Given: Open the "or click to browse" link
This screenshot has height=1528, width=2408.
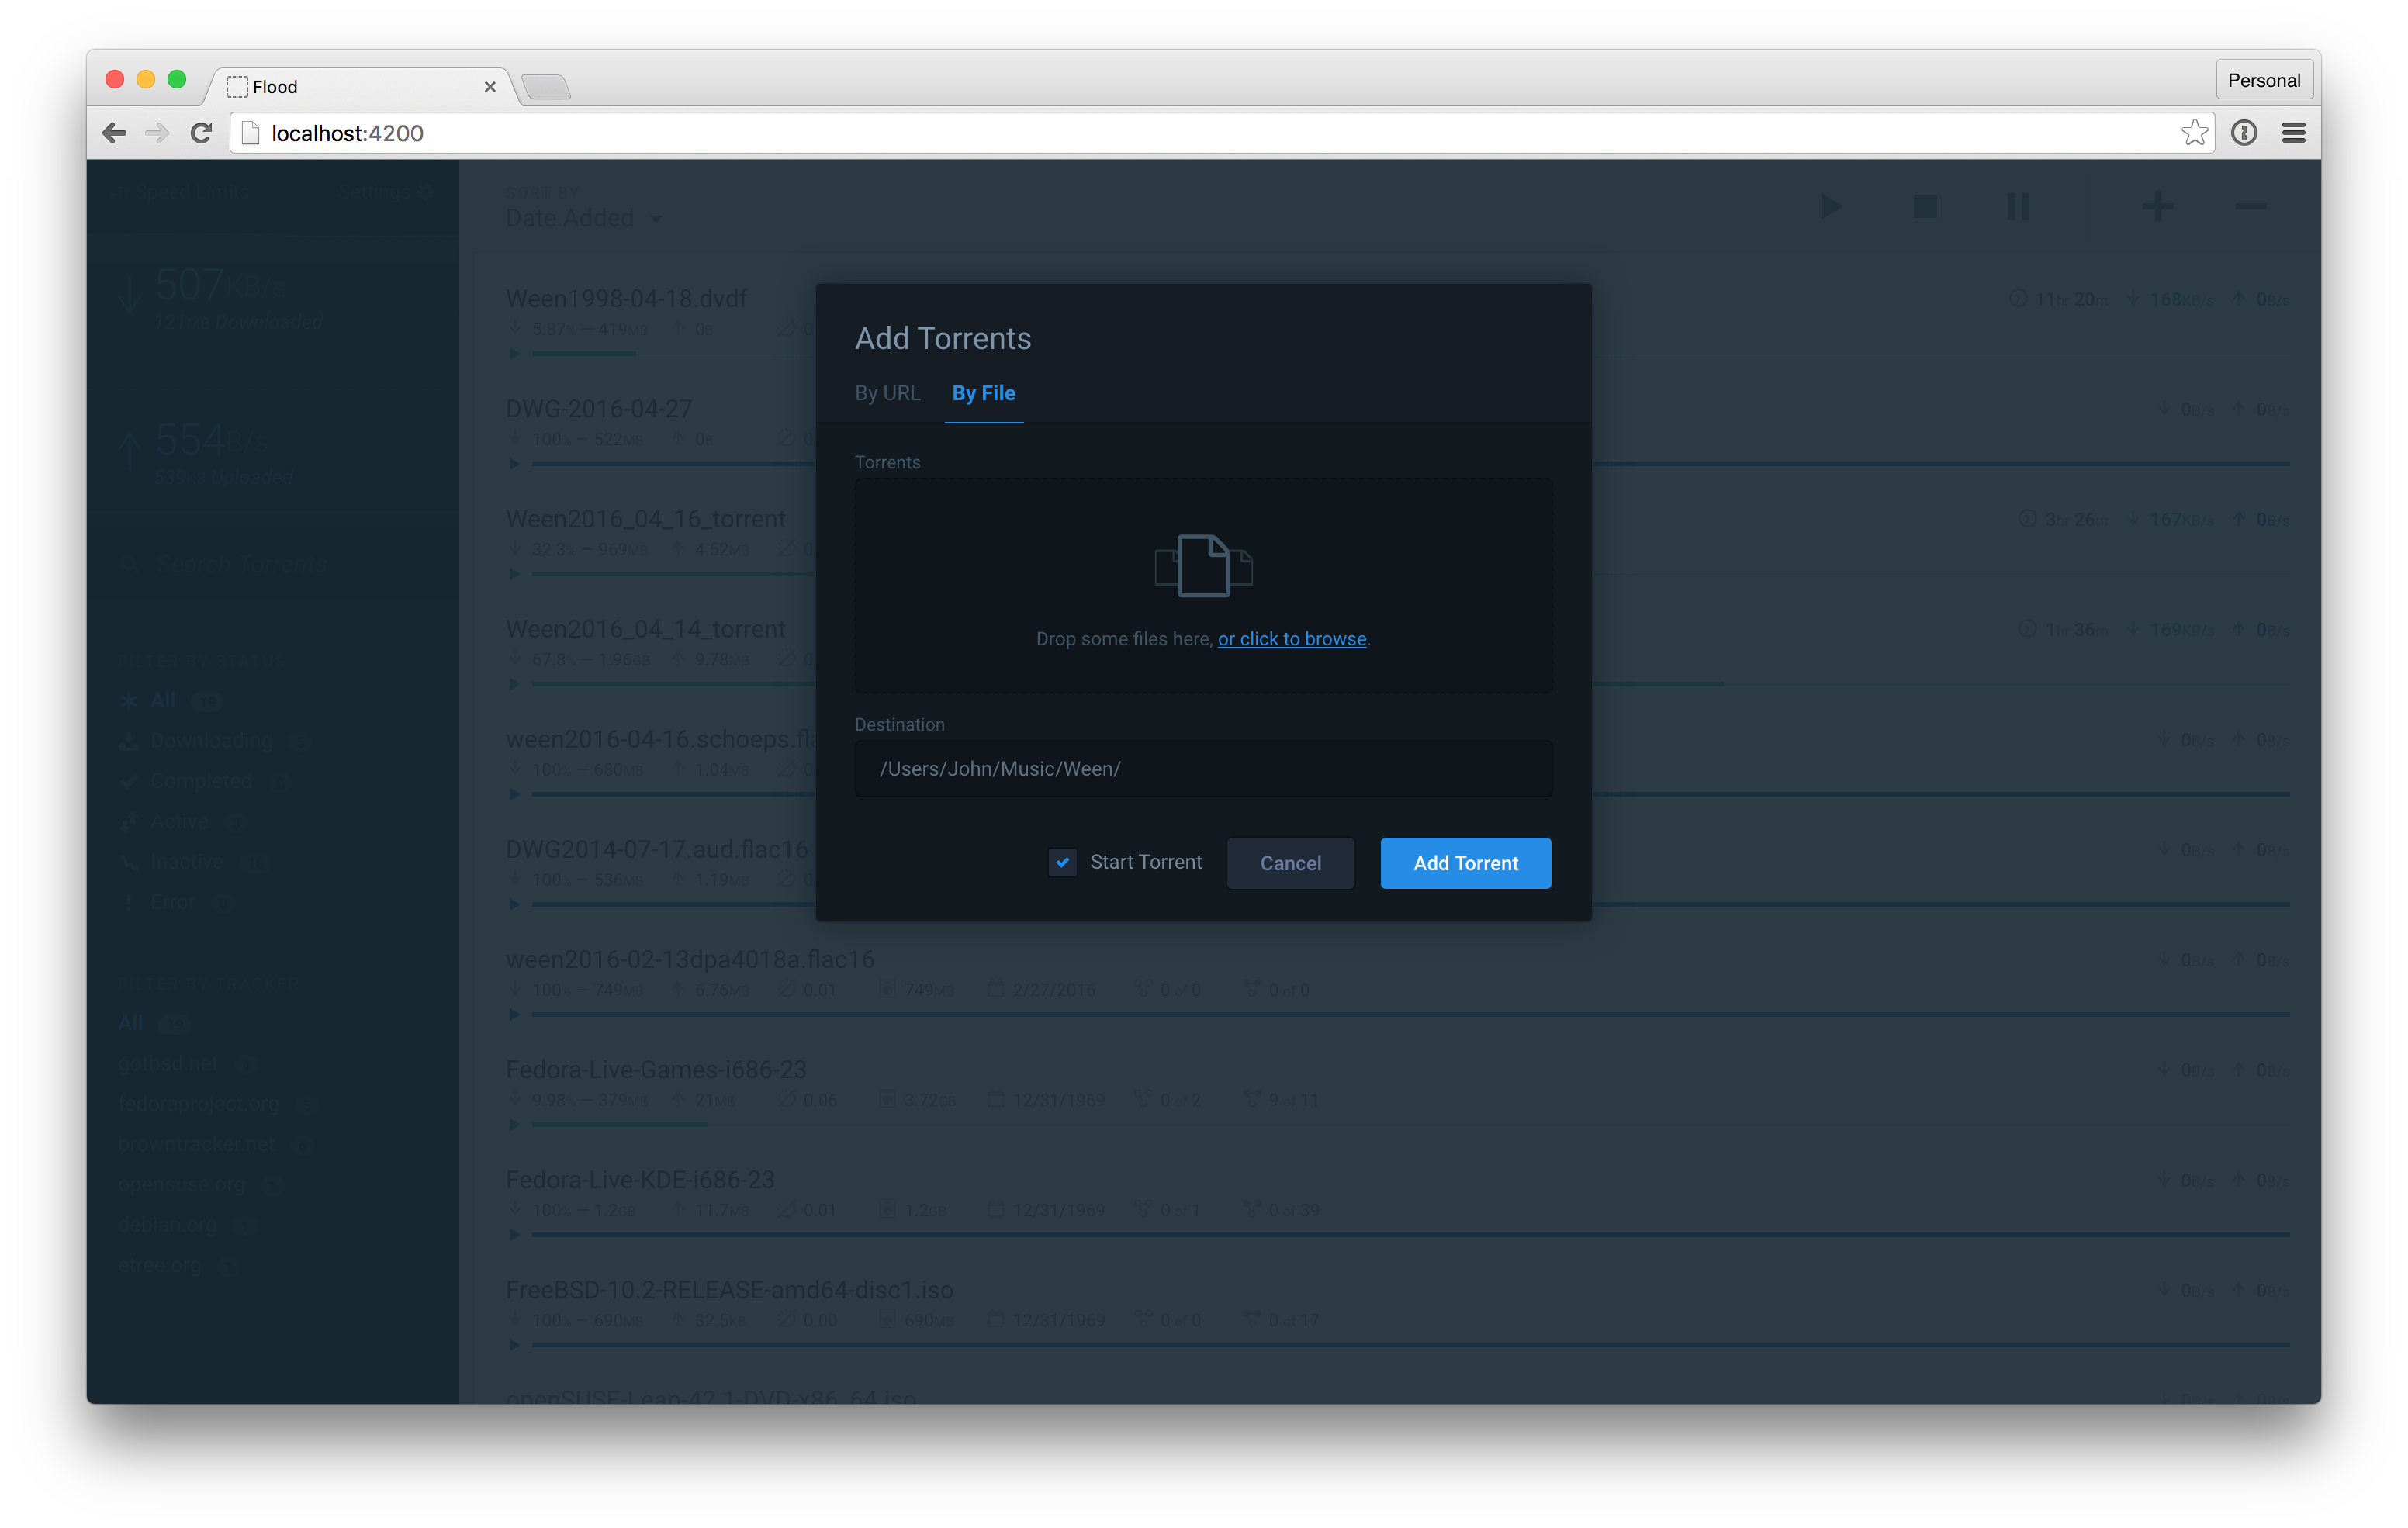Looking at the screenshot, I should [1291, 639].
